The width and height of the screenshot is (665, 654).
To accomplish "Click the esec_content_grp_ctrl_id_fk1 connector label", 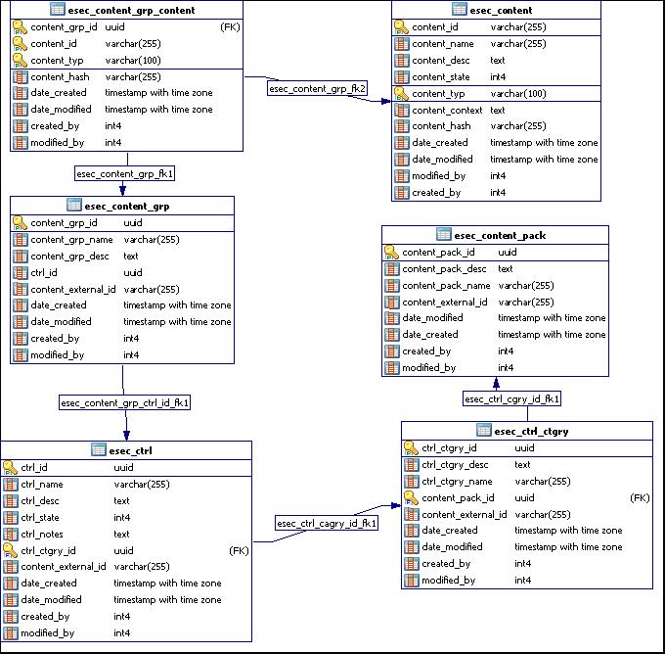I will click(124, 402).
